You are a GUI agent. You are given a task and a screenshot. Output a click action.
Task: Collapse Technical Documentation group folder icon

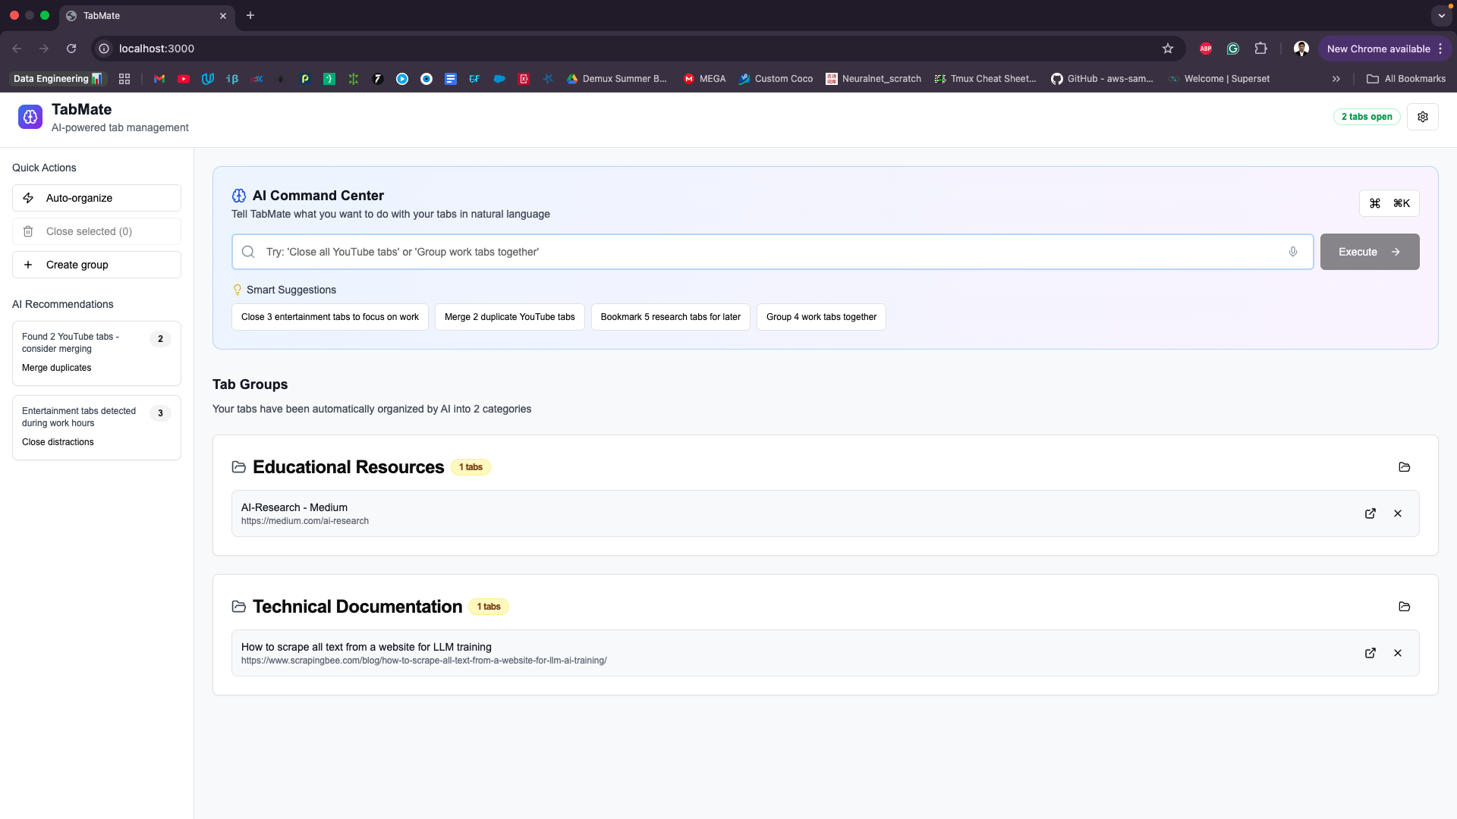tap(1404, 607)
